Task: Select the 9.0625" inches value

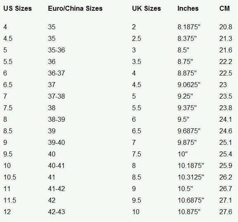Action: pyautogui.click(x=189, y=85)
